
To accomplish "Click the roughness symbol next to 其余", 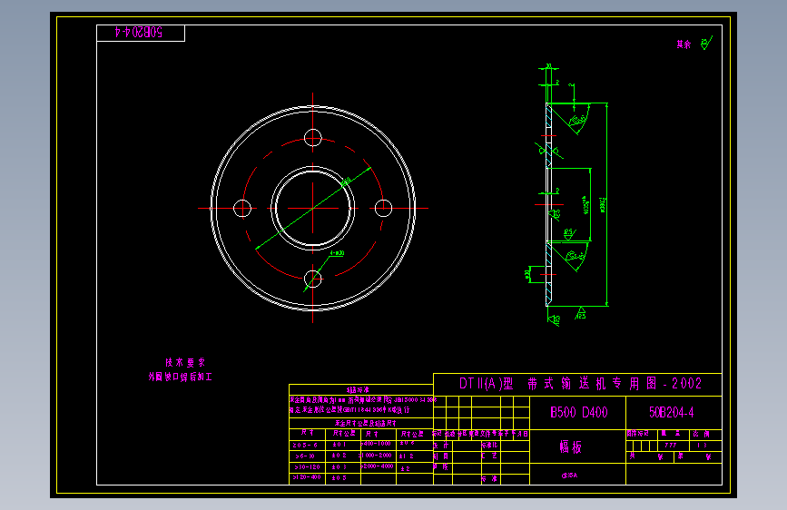I will pyautogui.click(x=706, y=44).
